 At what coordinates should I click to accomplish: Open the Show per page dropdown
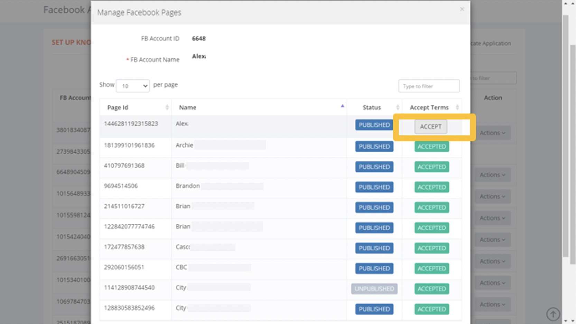tap(133, 86)
